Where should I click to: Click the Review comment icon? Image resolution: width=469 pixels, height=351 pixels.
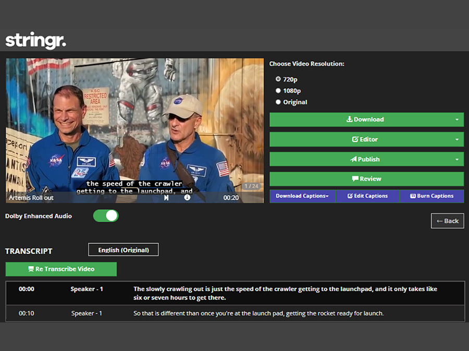pyautogui.click(x=355, y=179)
